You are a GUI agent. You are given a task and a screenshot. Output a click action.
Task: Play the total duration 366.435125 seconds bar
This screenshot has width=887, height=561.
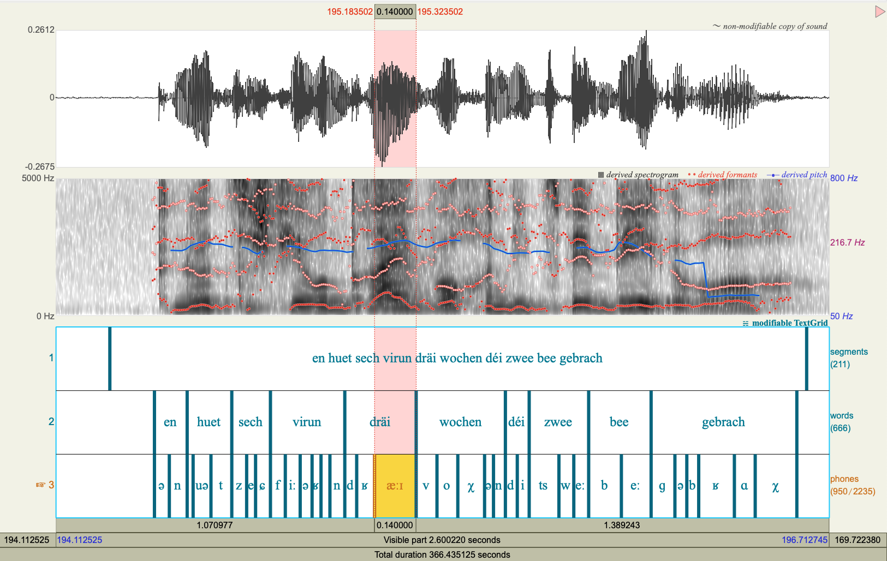coord(442,554)
